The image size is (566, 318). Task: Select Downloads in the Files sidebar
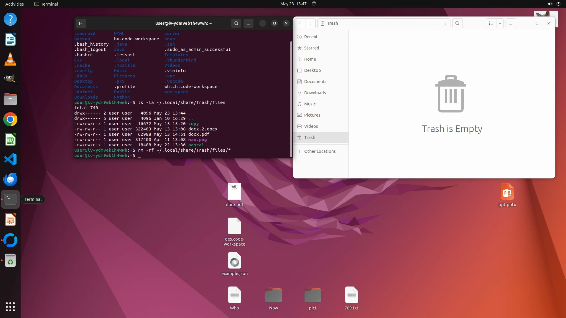tap(315, 93)
